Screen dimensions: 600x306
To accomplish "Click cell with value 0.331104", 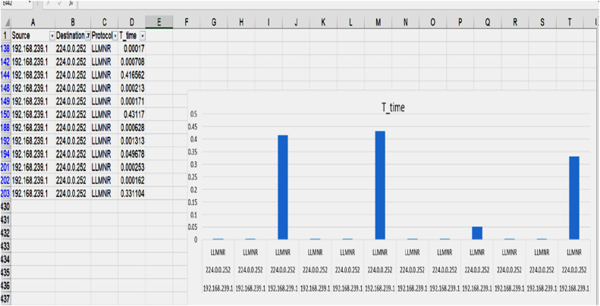I will tap(132, 193).
